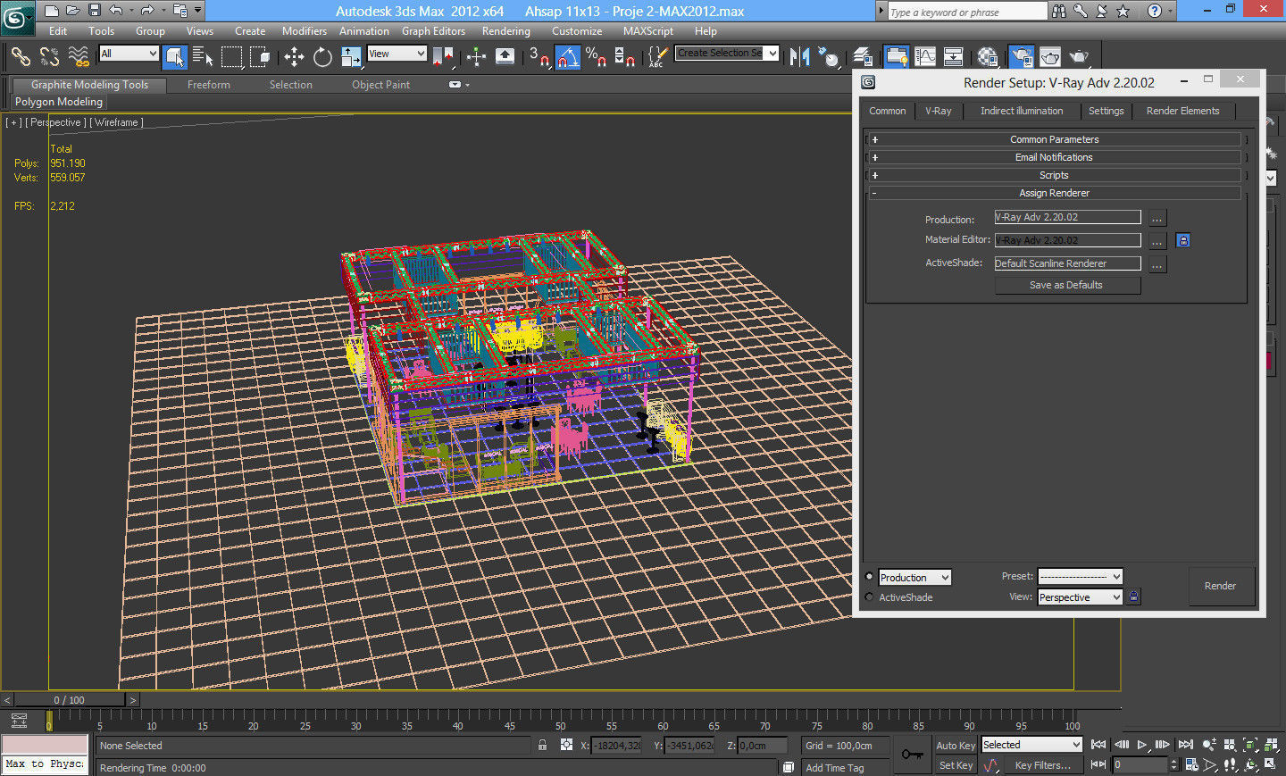
Task: Click the Align tool icon
Action: coord(829,57)
